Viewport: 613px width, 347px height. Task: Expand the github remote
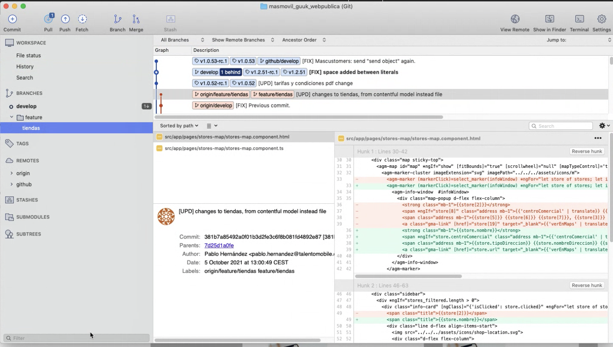click(12, 184)
